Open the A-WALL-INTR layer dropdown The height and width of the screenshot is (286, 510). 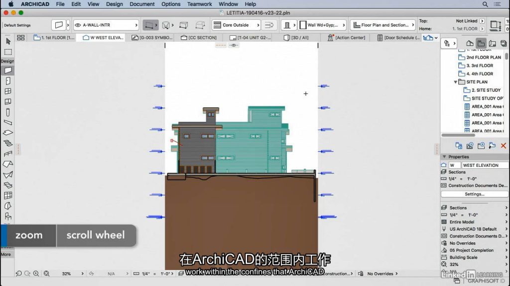[106, 25]
